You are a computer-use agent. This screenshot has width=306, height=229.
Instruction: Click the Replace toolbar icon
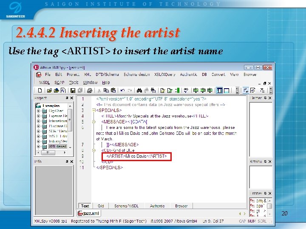click(153, 90)
